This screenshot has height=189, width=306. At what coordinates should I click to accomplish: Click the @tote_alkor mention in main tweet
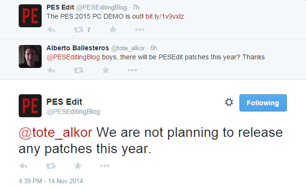(x=56, y=133)
